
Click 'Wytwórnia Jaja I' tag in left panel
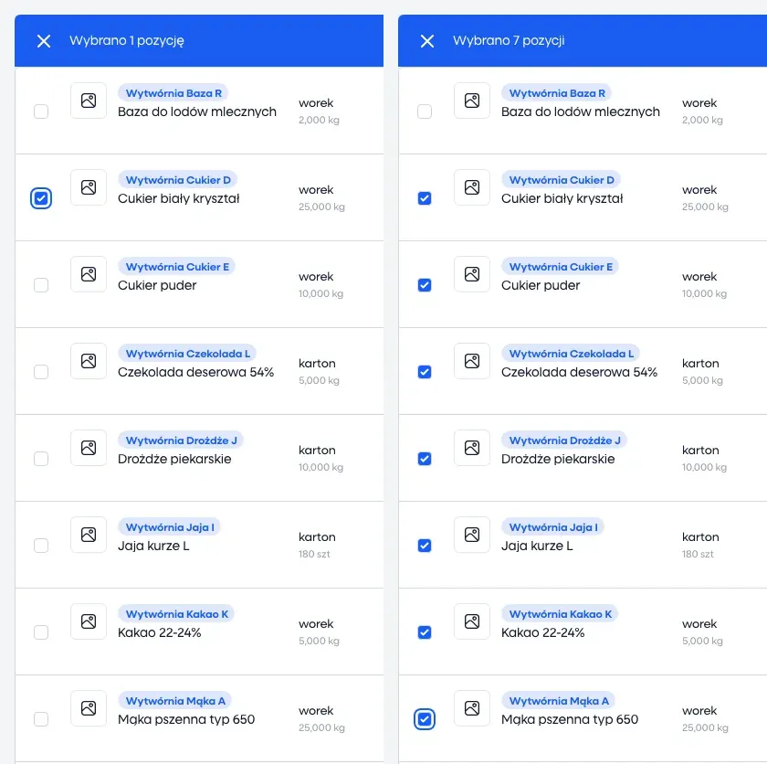[x=170, y=527]
